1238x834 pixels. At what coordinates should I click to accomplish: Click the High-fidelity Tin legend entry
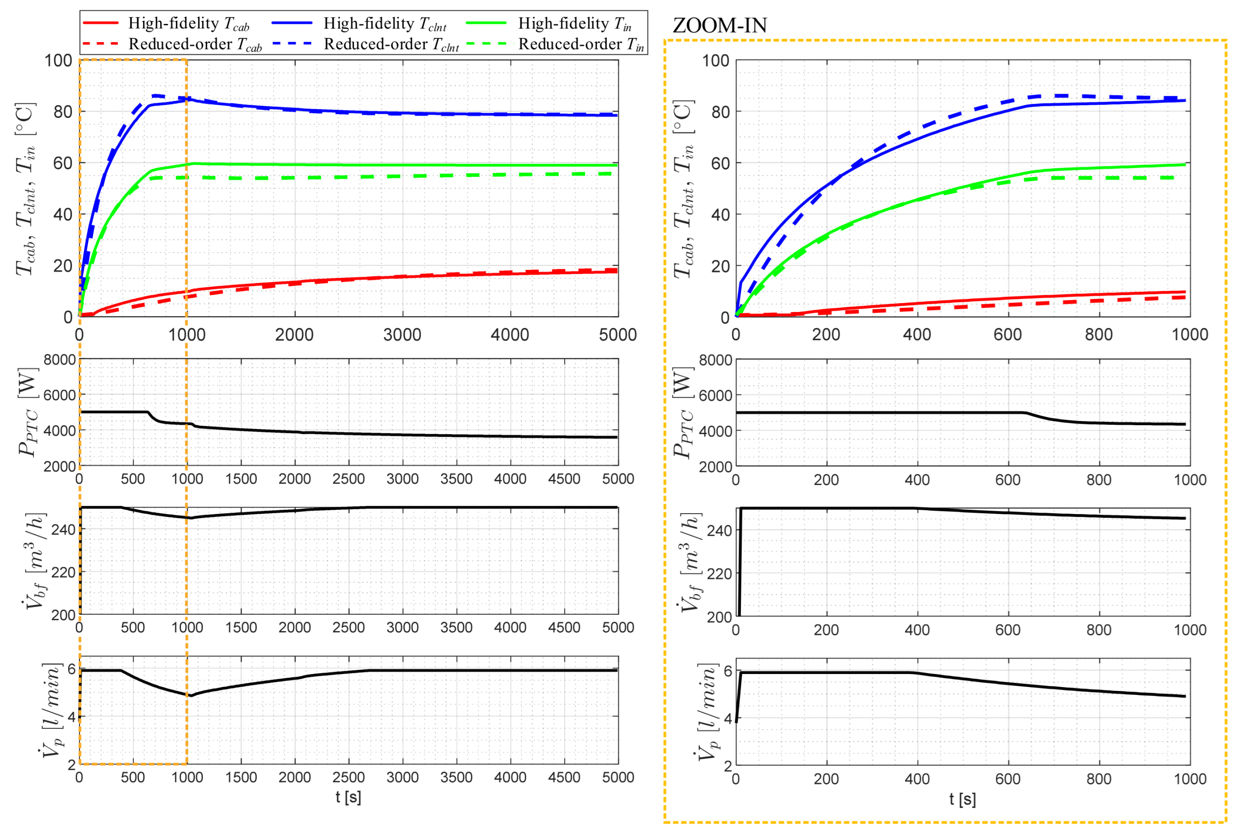(x=574, y=24)
